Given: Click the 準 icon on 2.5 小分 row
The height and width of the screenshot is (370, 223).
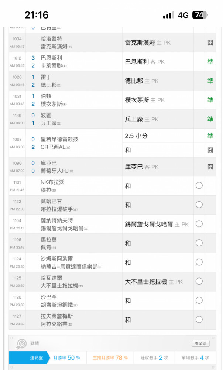Looking at the screenshot, I should tap(210, 136).
